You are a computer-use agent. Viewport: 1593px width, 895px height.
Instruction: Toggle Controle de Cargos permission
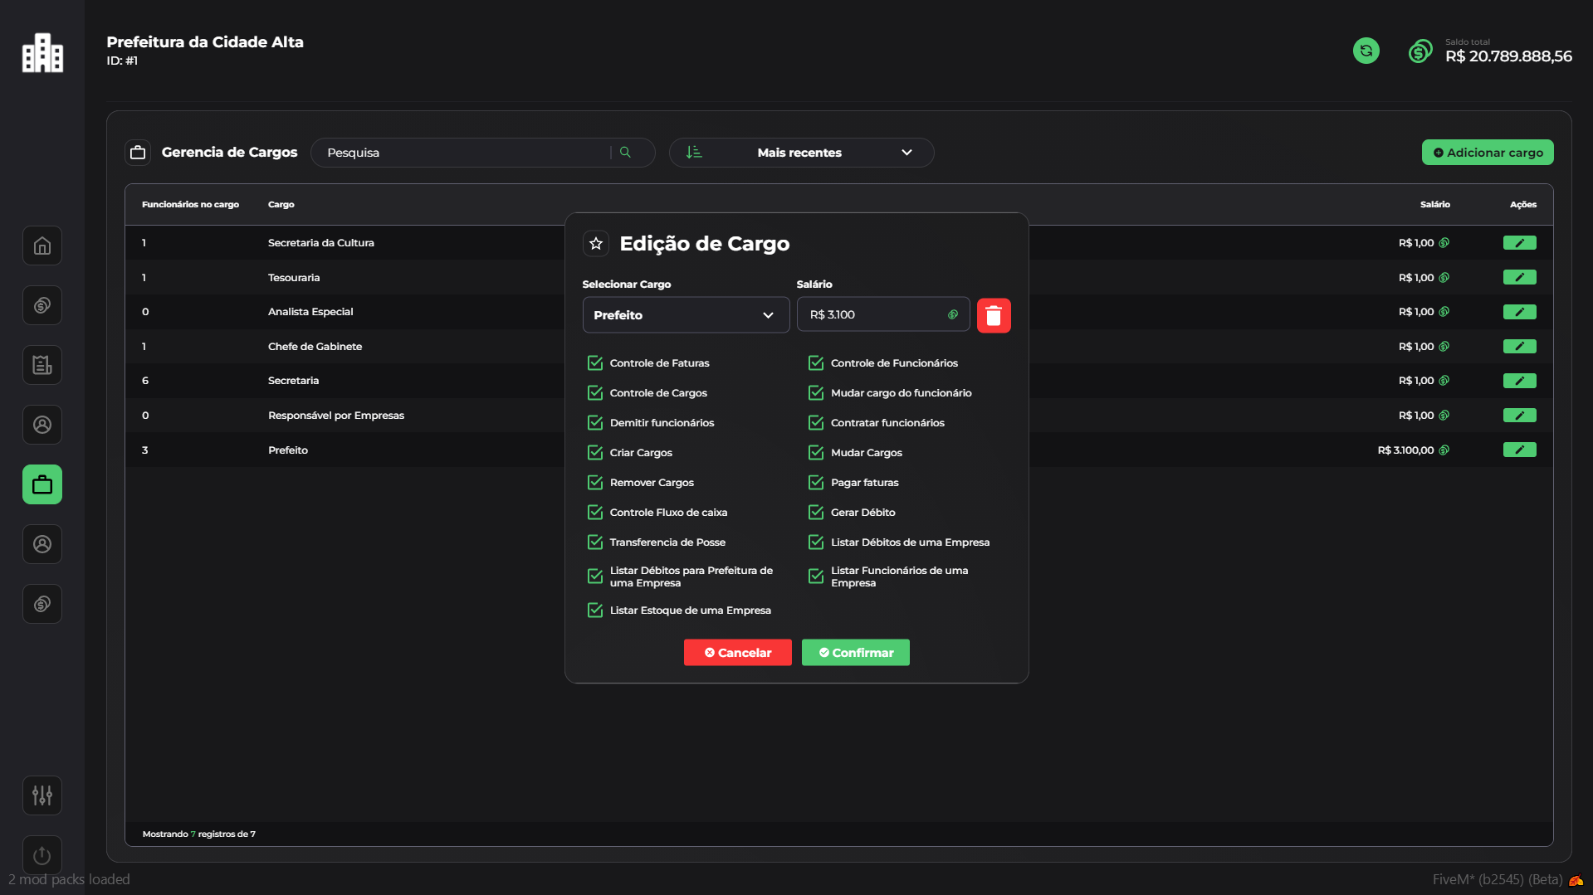(x=594, y=392)
